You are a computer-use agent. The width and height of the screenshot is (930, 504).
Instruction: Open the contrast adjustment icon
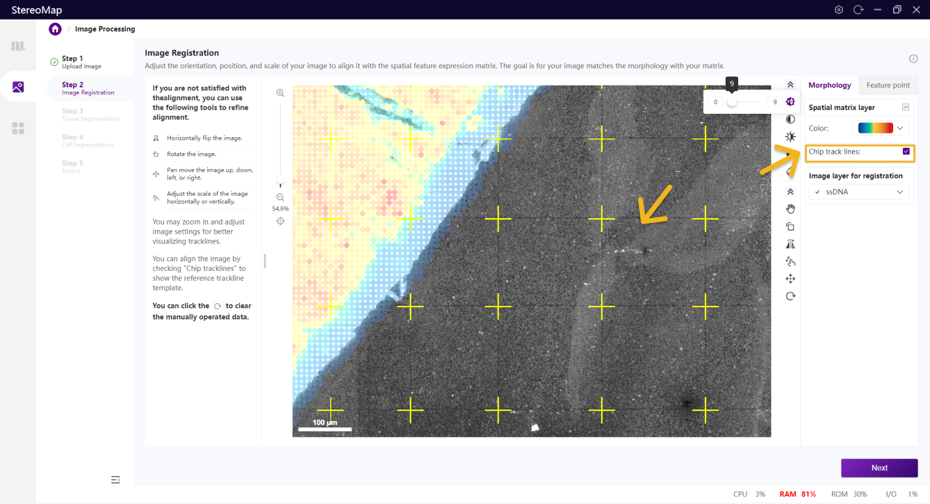(790, 119)
